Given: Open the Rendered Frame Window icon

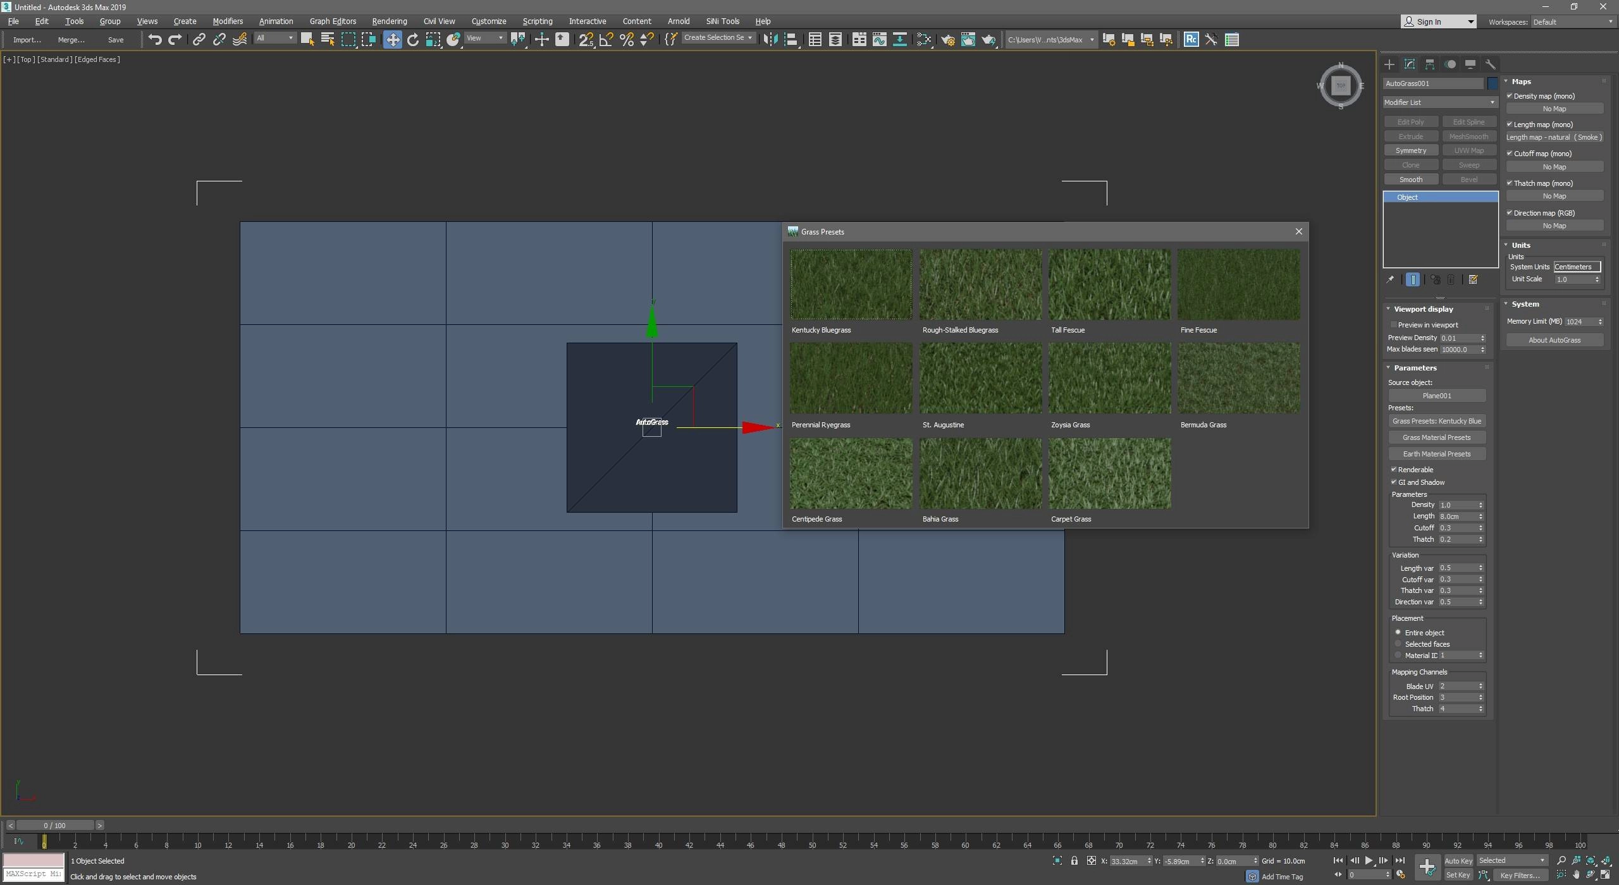Looking at the screenshot, I should pos(968,39).
